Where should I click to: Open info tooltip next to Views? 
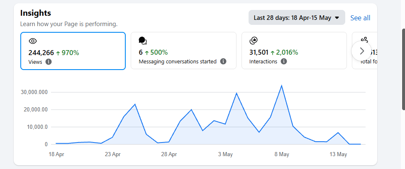(48, 62)
